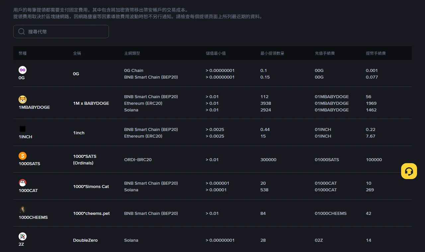Image resolution: width=425 pixels, height=252 pixels.
Task: Select the 1000CHEEMS ticker symbol
Action: 33,217
